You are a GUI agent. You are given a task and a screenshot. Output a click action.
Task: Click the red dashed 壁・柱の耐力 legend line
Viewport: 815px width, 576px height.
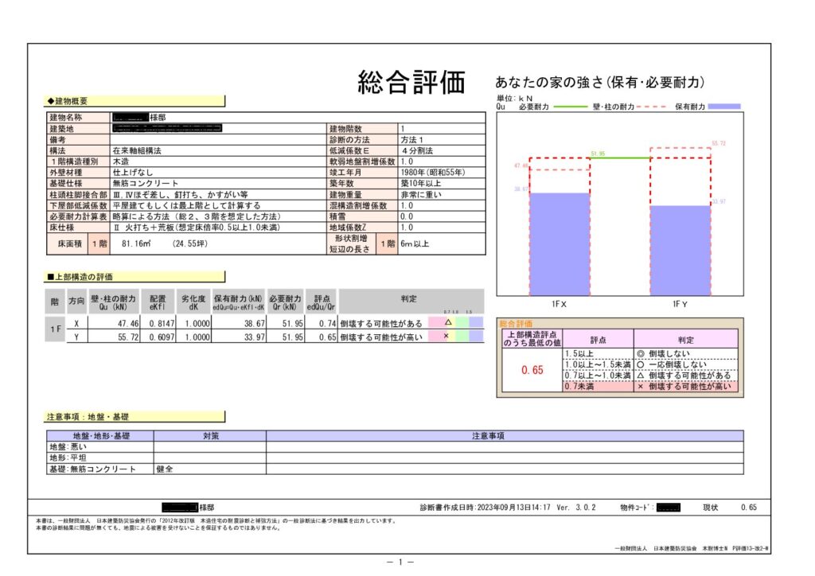click(x=653, y=106)
